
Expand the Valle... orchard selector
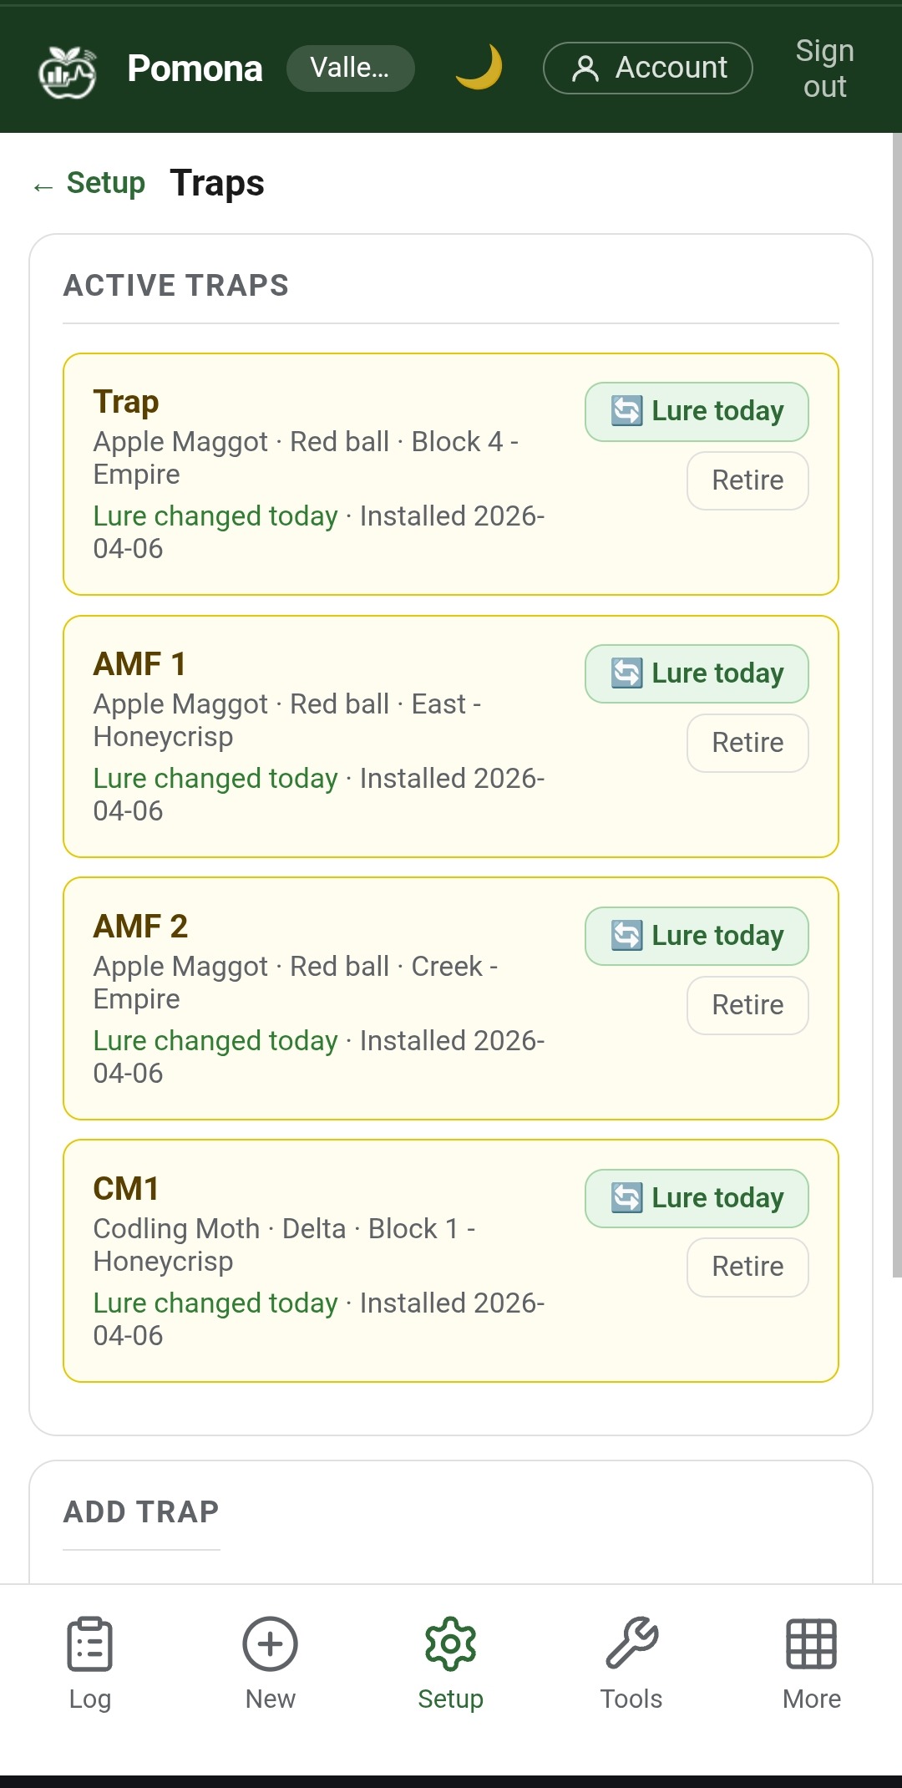350,68
